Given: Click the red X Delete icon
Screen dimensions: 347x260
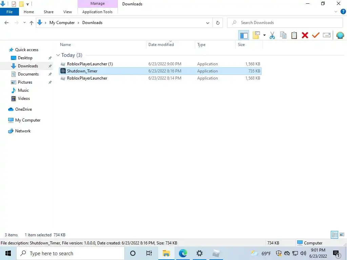Looking at the screenshot, I should pos(305,35).
